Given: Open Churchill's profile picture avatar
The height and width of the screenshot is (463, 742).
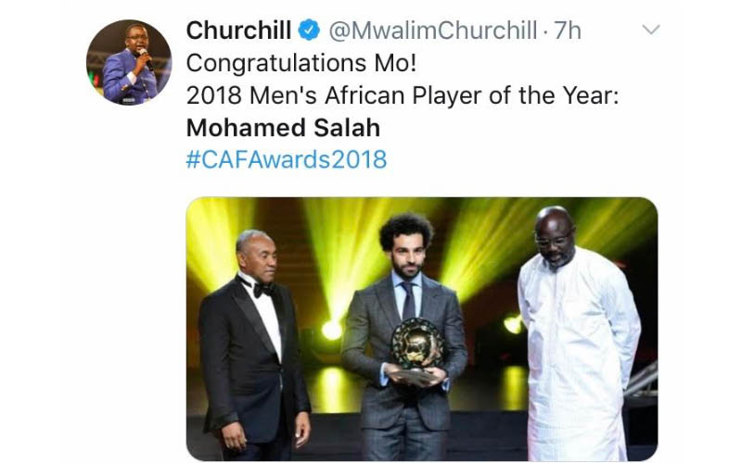Looking at the screenshot, I should [x=129, y=62].
